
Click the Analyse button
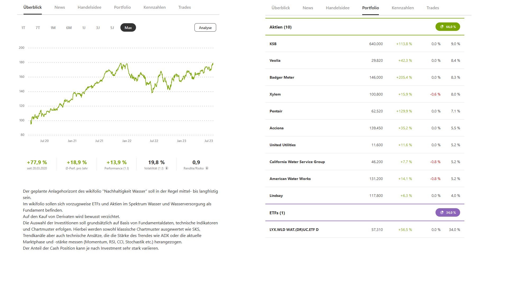(205, 28)
